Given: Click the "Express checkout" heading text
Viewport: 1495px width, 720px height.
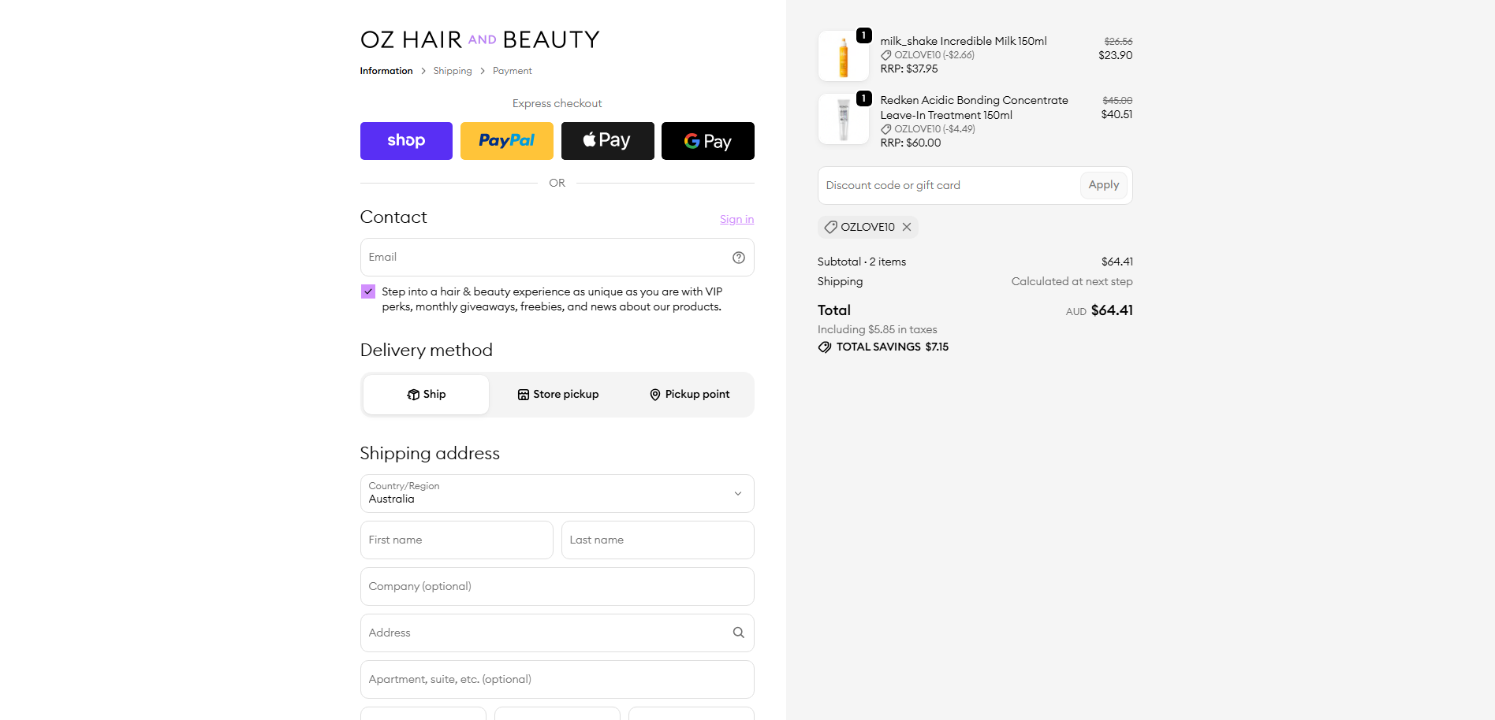Looking at the screenshot, I should pyautogui.click(x=557, y=103).
